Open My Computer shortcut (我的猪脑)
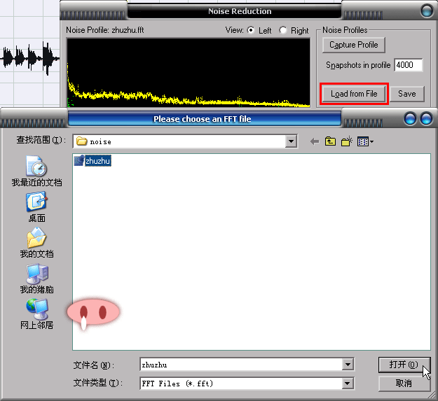 pos(36,279)
